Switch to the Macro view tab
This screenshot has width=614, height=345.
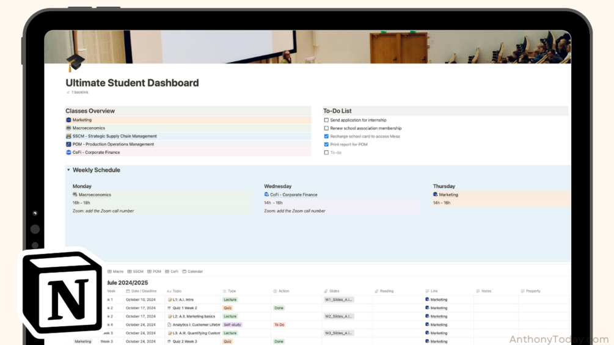point(115,272)
